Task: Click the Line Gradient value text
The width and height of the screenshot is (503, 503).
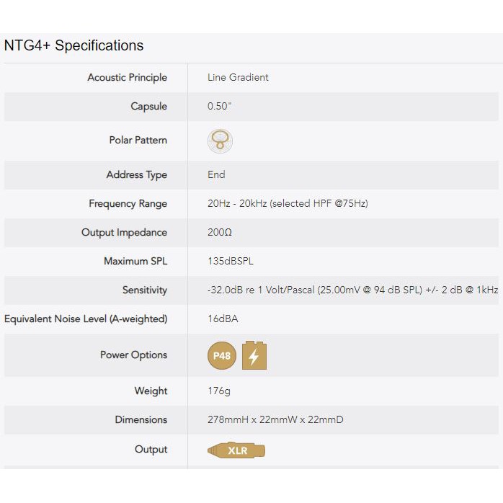Action: tap(238, 78)
